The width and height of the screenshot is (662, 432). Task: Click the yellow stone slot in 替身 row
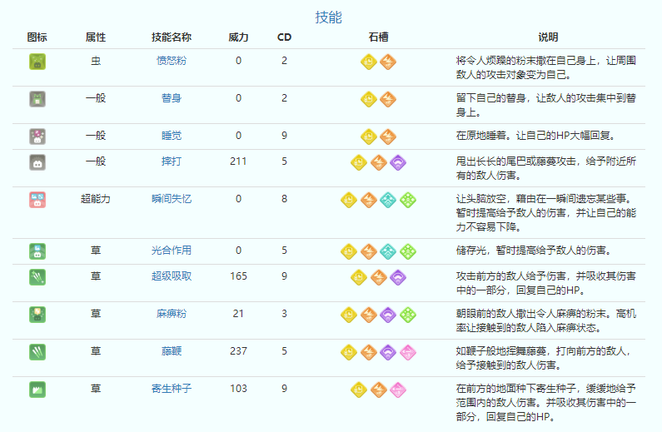pyautogui.click(x=369, y=99)
